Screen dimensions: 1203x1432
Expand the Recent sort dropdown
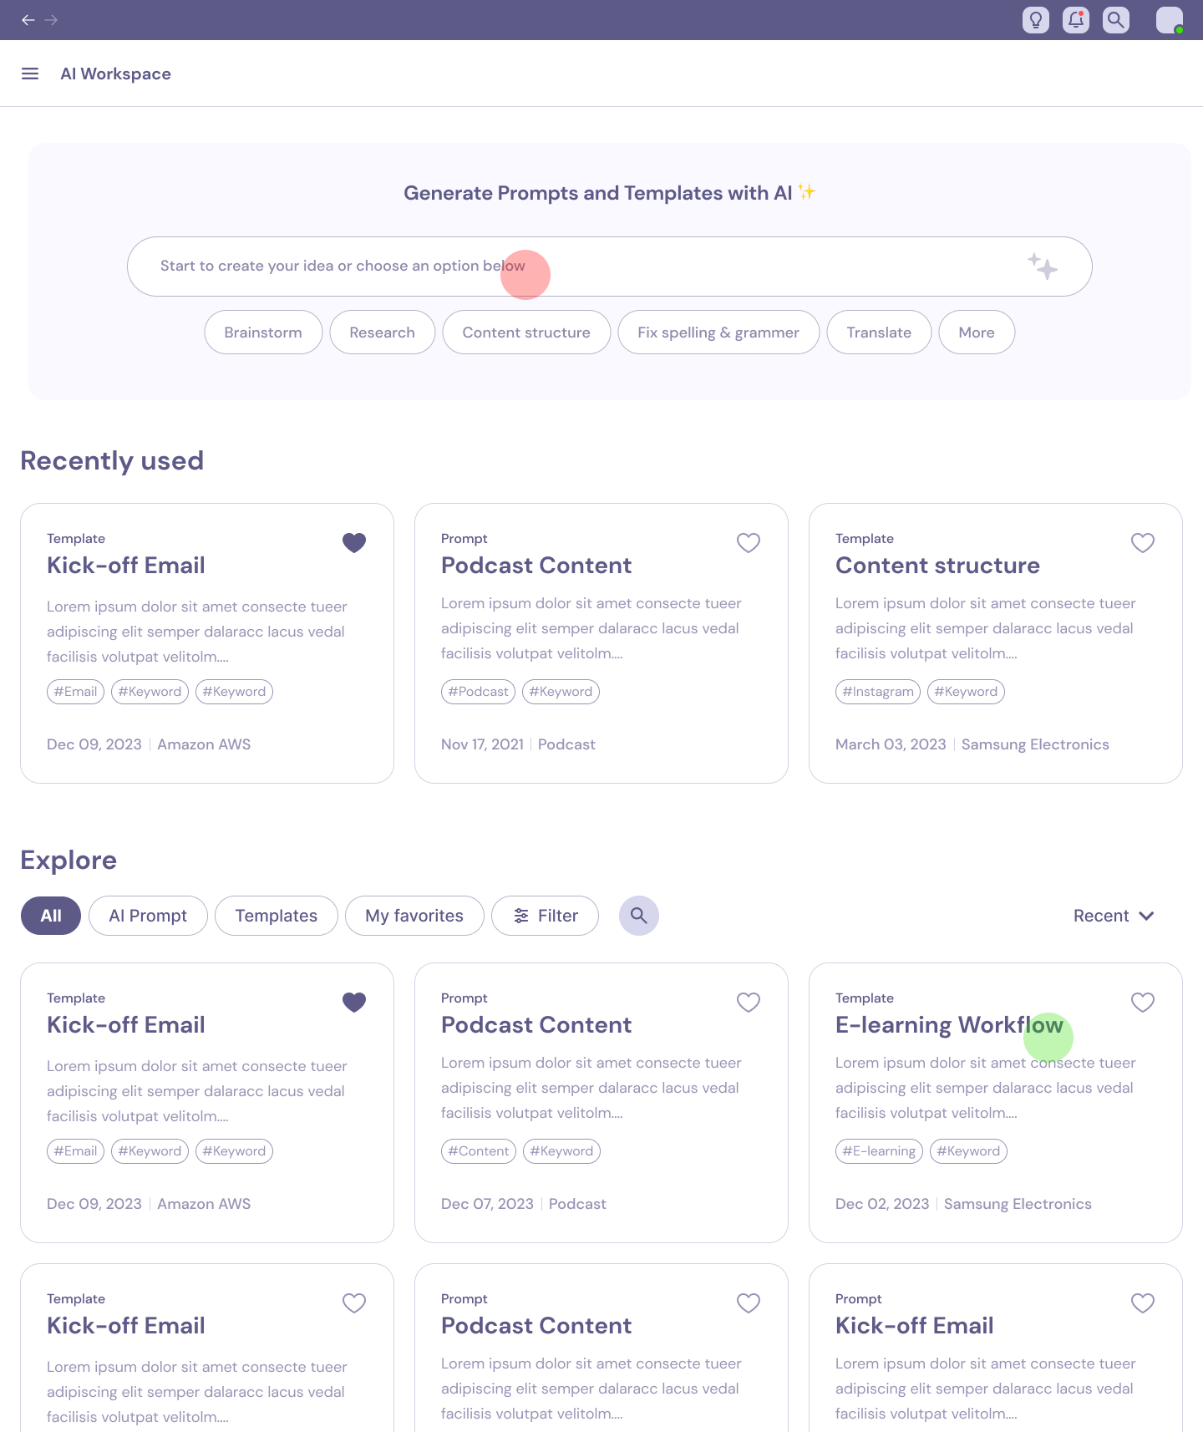[x=1114, y=916]
